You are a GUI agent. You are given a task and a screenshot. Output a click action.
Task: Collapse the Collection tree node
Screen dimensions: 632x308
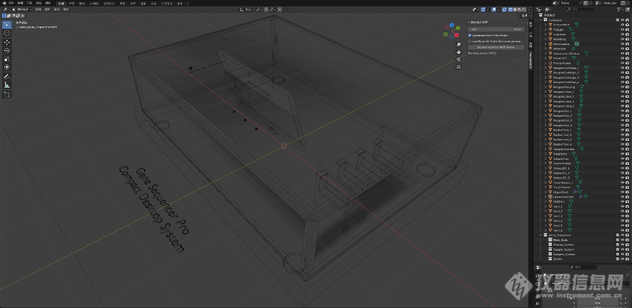point(540,20)
